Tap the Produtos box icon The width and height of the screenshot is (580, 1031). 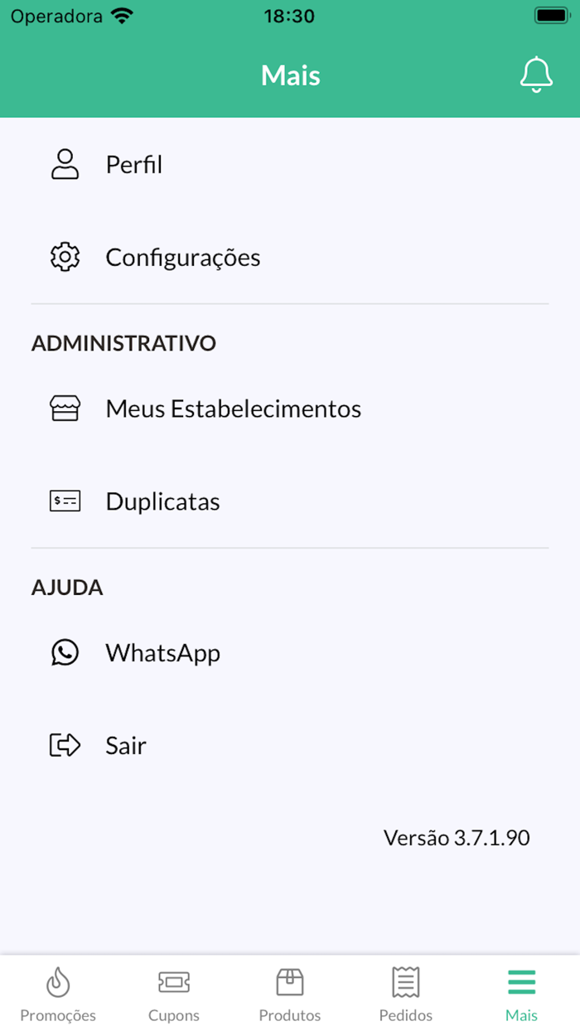(290, 983)
